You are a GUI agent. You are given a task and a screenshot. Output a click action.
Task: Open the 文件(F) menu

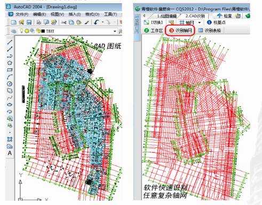(x=22, y=14)
